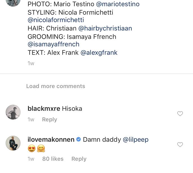
Task: Tap the hugging face emoji in comment
Action: pos(41,148)
